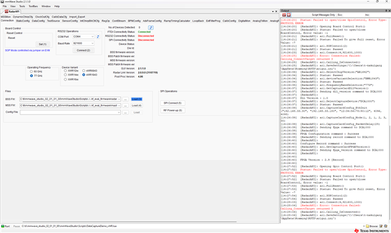Click the RadarAPI tab icon
Image resolution: width=391 pixels, height=233 pixels.
point(6,12)
